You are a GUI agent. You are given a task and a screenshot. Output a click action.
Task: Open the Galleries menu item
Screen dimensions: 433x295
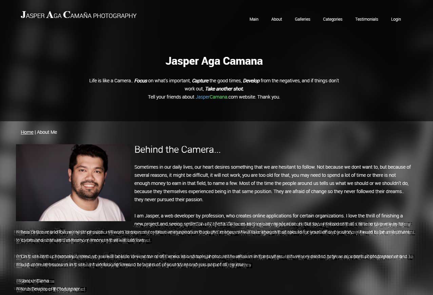coord(302,19)
